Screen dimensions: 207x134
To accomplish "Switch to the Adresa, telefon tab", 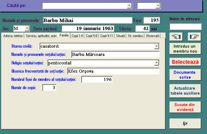I will pos(13,36).
